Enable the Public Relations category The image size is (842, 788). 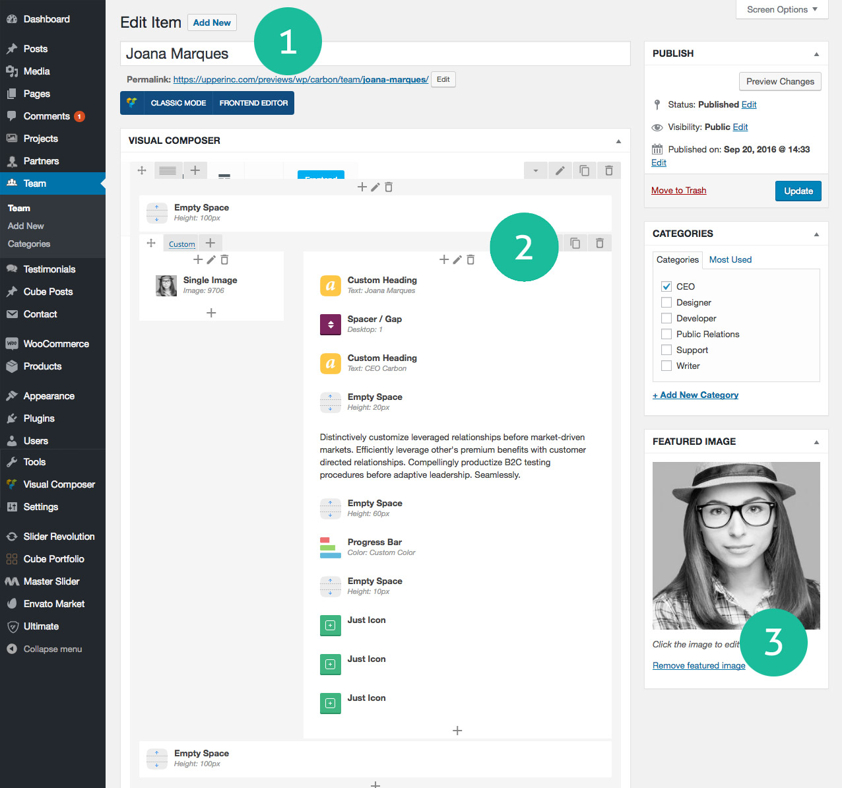click(666, 334)
